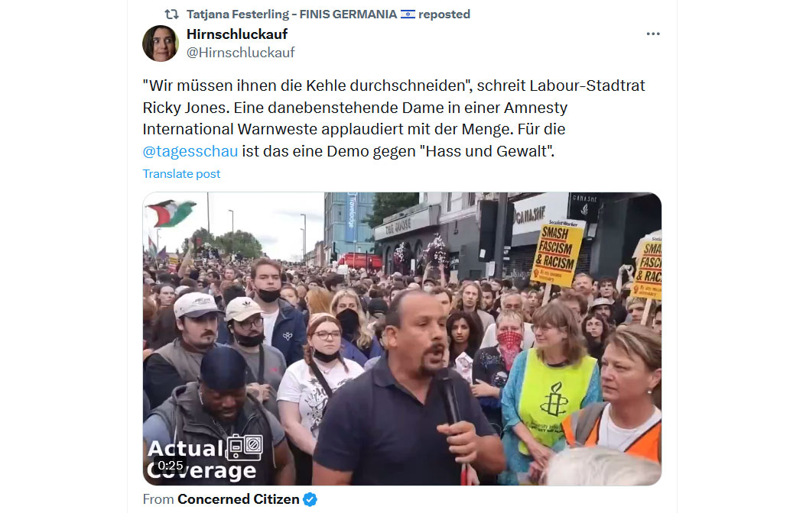Click the @tagesschau mention
This screenshot has height=513, width=803.
coord(190,151)
